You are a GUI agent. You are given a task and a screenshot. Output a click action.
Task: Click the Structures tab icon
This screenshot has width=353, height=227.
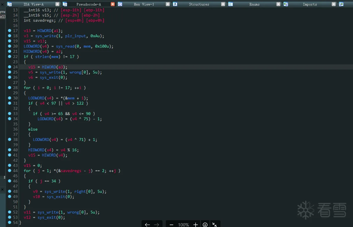point(175,4)
